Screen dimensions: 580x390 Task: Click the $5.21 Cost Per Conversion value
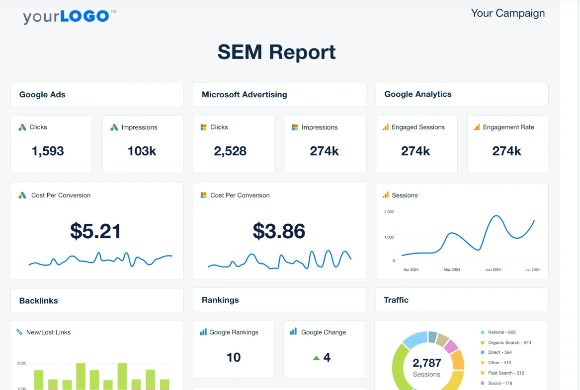click(x=96, y=231)
